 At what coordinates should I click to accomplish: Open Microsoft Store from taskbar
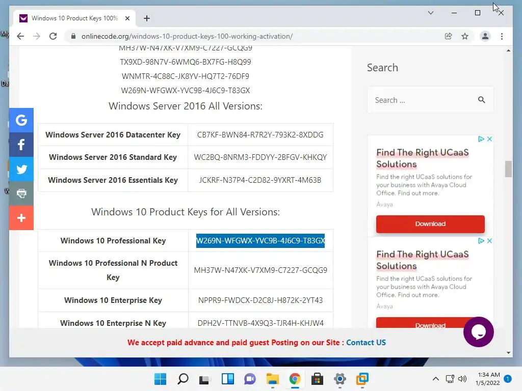[x=317, y=379]
